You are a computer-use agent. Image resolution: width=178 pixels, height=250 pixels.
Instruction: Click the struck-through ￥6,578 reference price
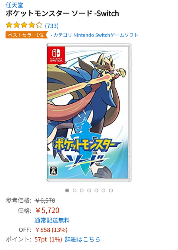tap(45, 200)
